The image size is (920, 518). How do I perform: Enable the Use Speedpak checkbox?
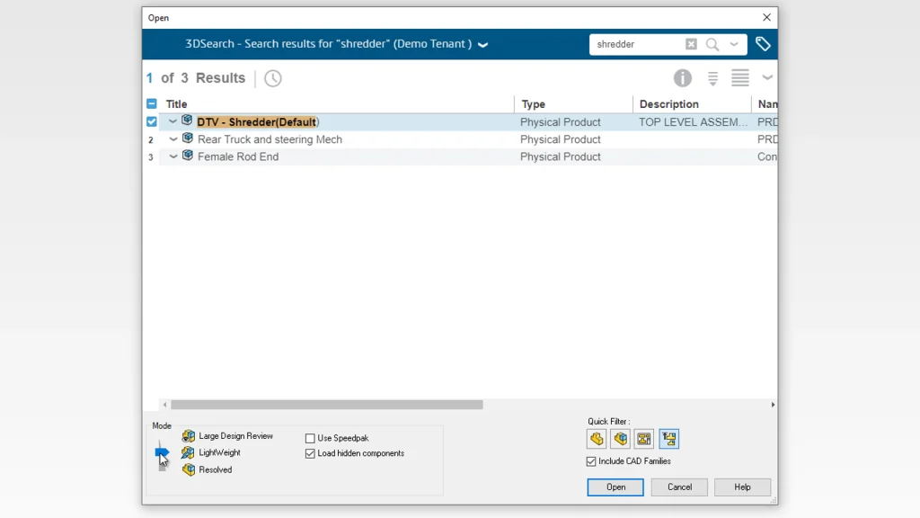point(310,439)
